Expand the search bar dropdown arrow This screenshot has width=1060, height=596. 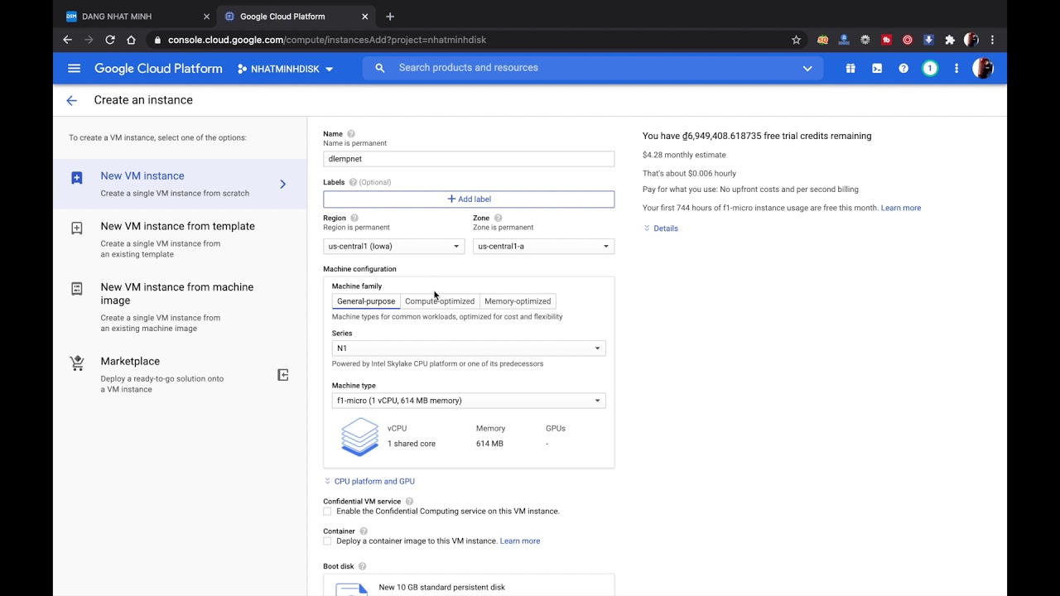(x=807, y=68)
